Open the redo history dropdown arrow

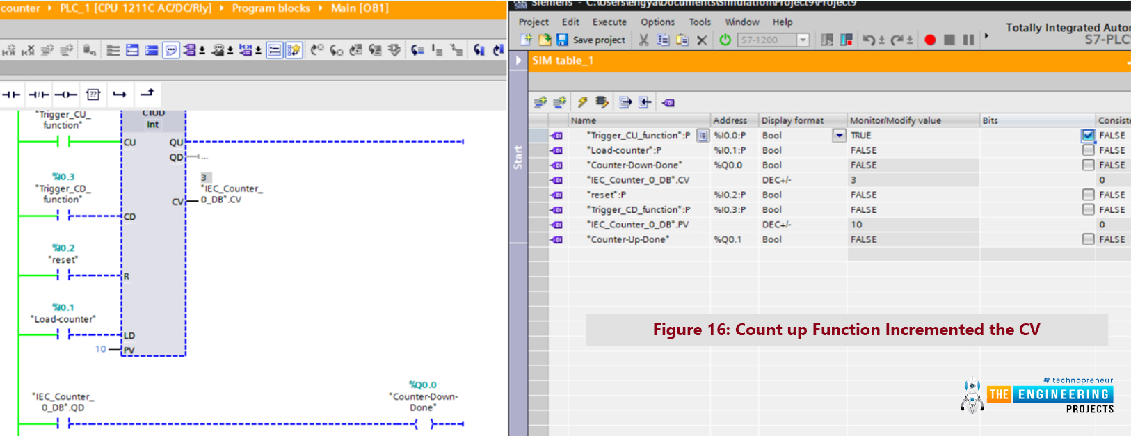point(909,40)
